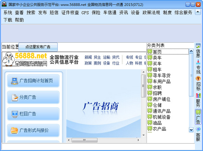This screenshot has width=203, height=151.
Task: Select 买车 in the category list
Action: 157,63
